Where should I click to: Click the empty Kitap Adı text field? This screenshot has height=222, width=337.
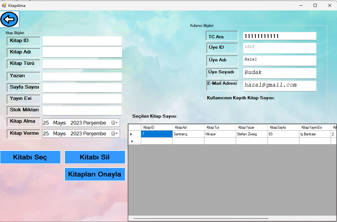point(82,52)
